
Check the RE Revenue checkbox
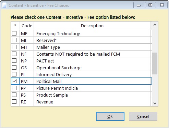point(14,102)
